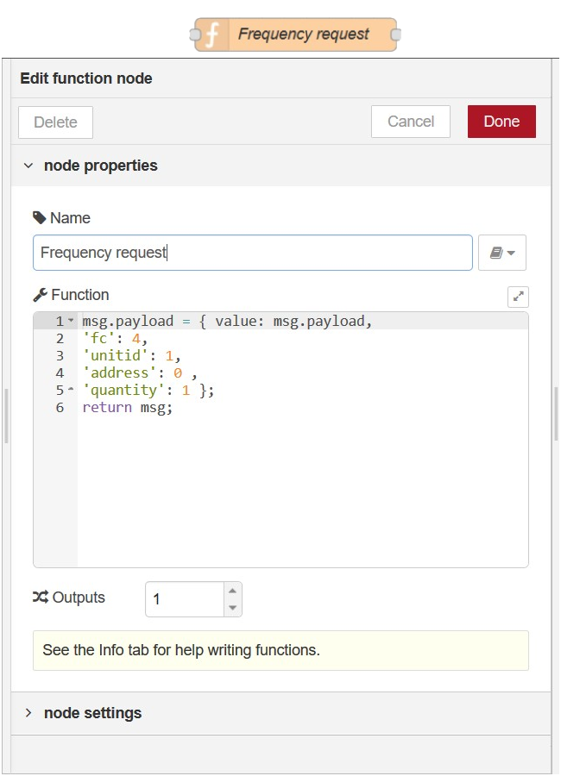The image size is (561, 776).
Task: Decrease Outputs with the down arrow
Action: point(232,608)
